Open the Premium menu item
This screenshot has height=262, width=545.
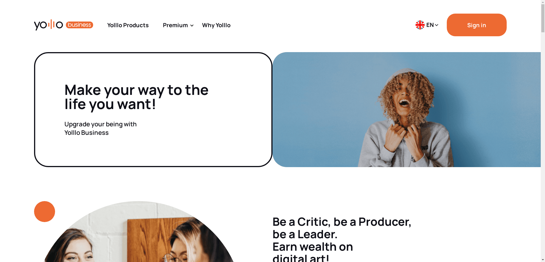pyautogui.click(x=175, y=25)
